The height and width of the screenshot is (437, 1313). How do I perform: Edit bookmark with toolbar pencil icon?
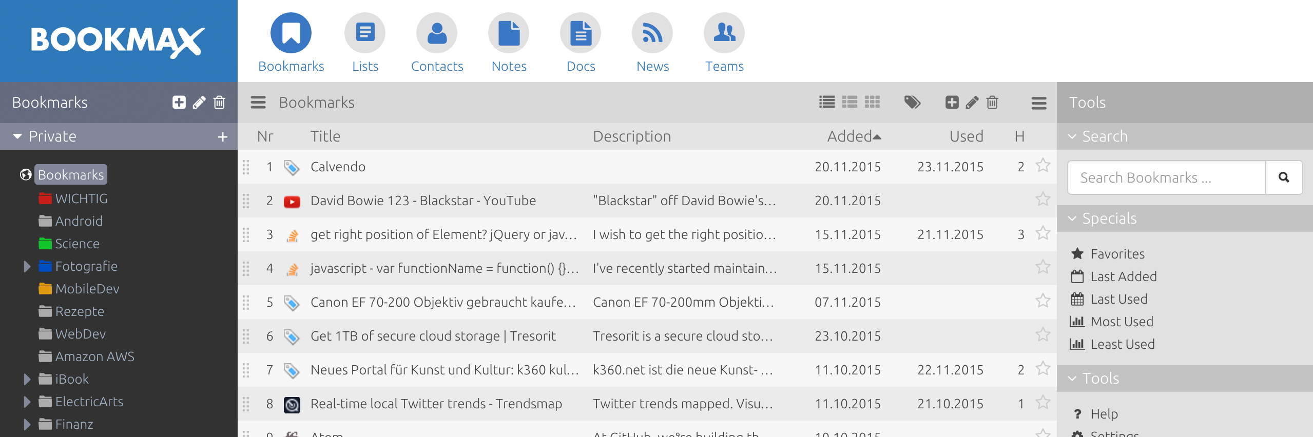972,103
